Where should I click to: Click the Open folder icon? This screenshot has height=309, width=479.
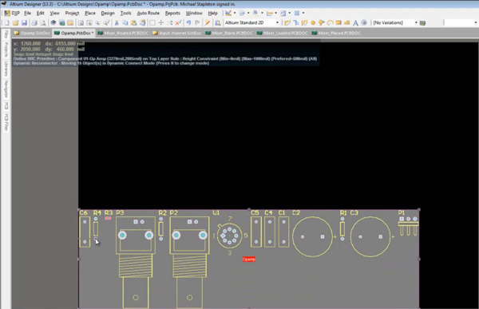[16, 22]
